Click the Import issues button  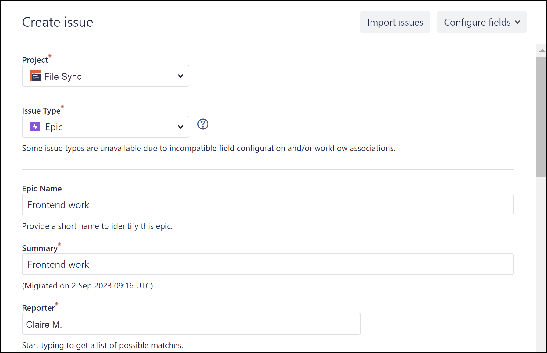coord(395,22)
